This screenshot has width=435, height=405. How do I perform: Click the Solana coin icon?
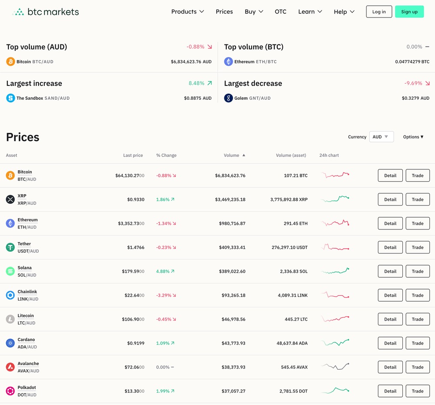click(x=10, y=271)
